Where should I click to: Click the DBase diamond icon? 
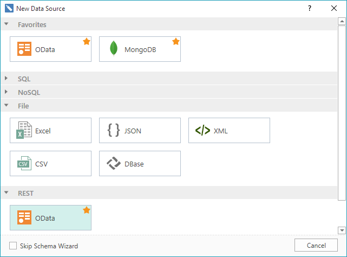click(114, 163)
